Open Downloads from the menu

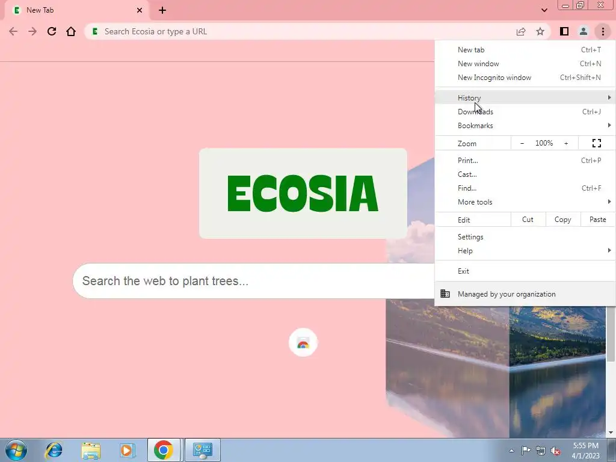coord(525,111)
